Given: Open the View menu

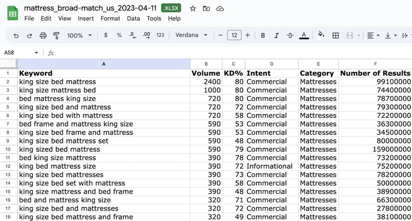Looking at the screenshot, I should pos(65,19).
